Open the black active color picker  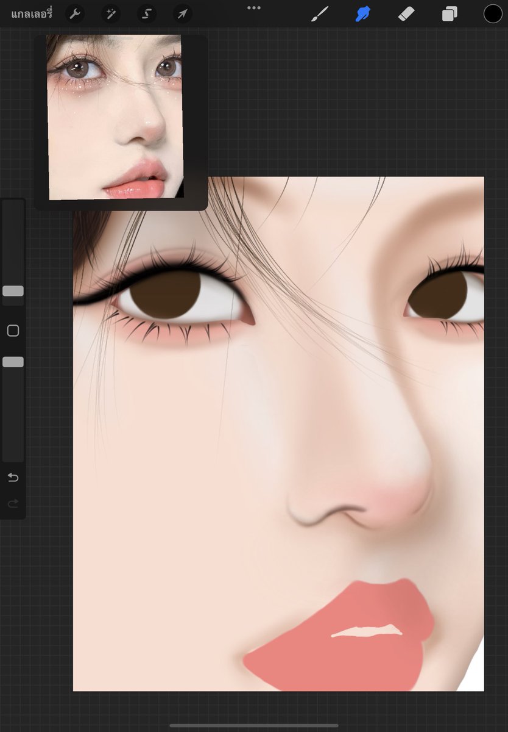[x=493, y=13]
